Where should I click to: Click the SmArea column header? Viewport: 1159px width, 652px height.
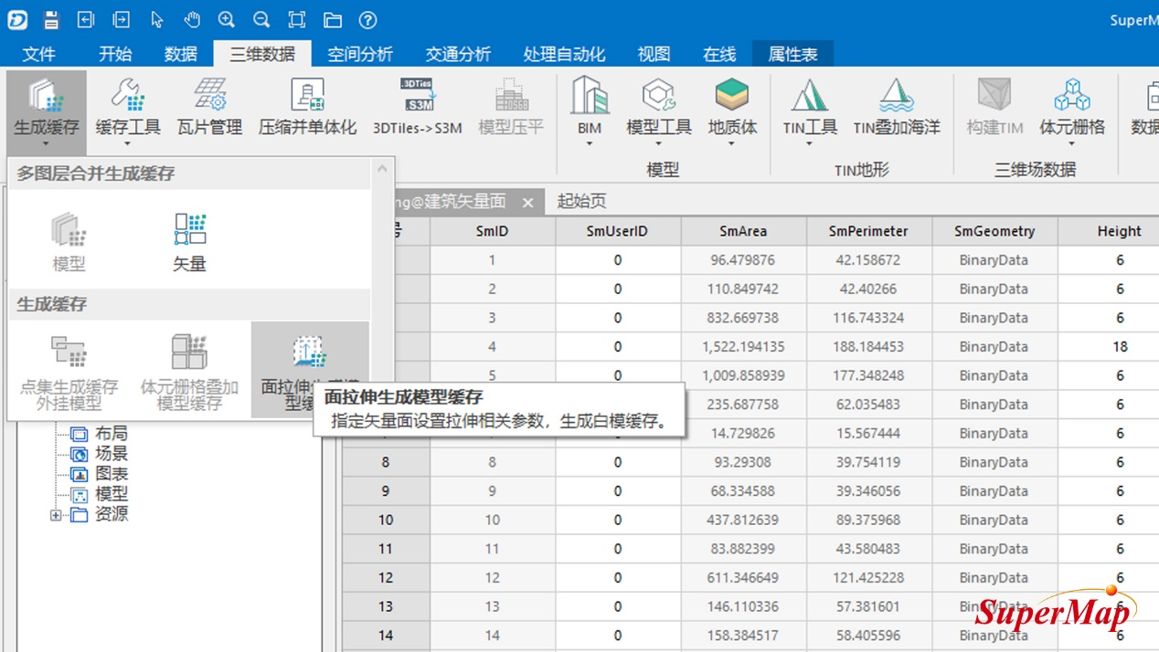coord(743,231)
